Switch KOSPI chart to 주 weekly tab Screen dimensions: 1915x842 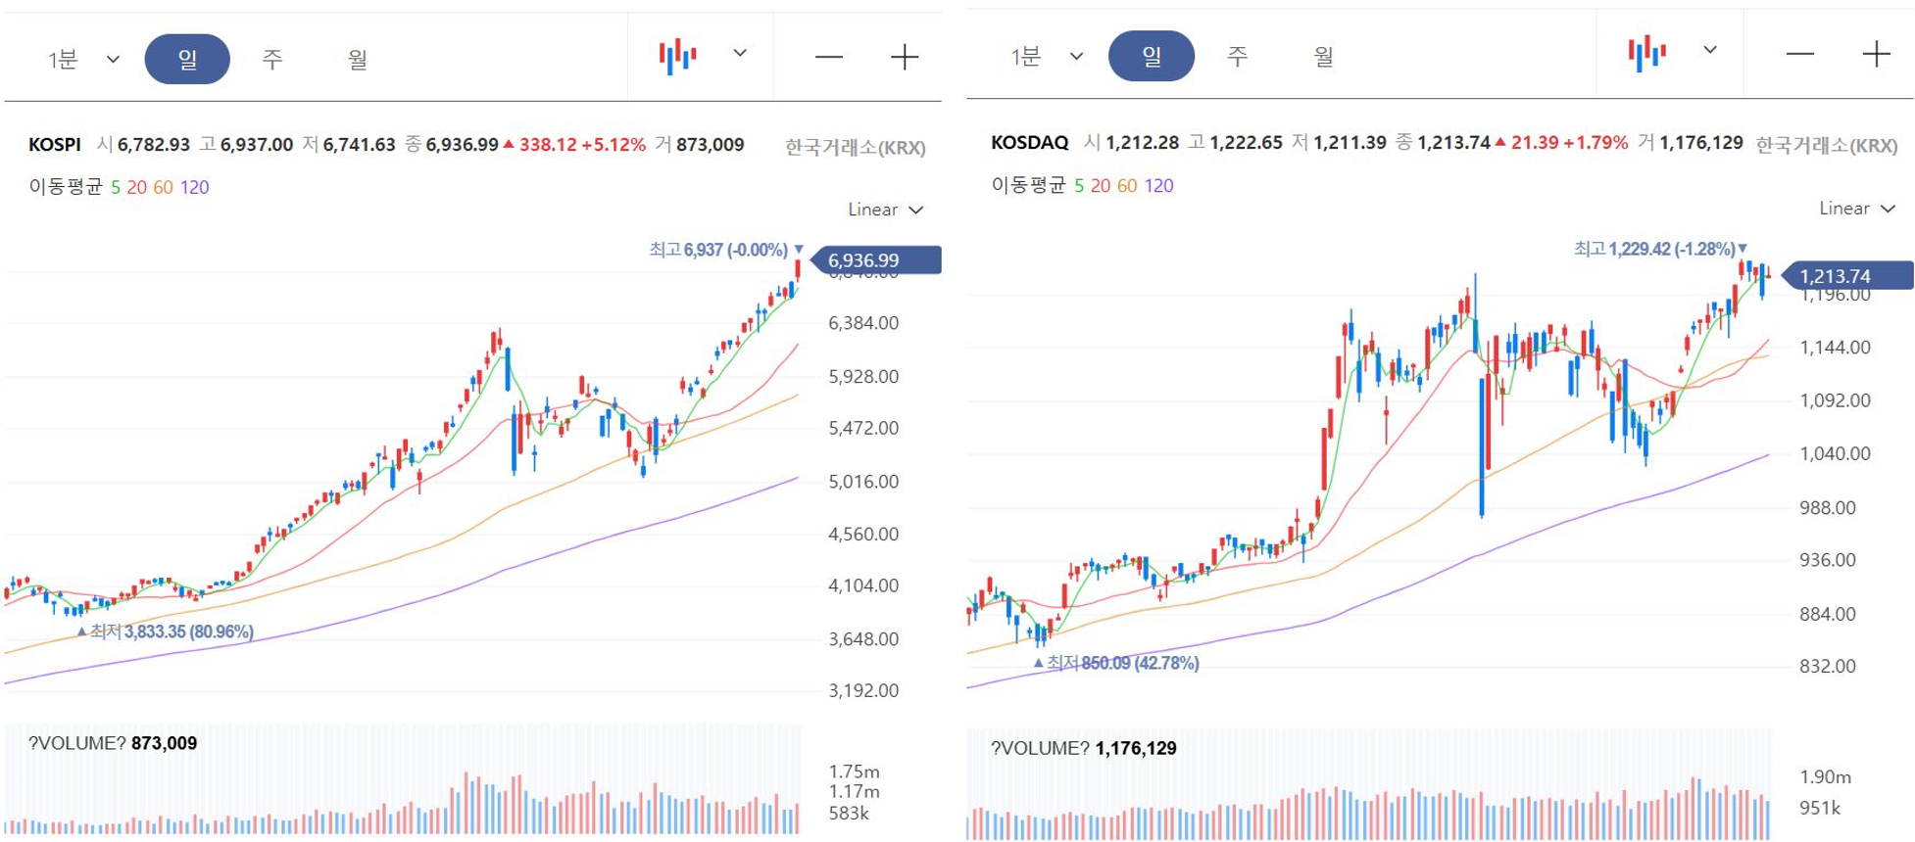(272, 60)
